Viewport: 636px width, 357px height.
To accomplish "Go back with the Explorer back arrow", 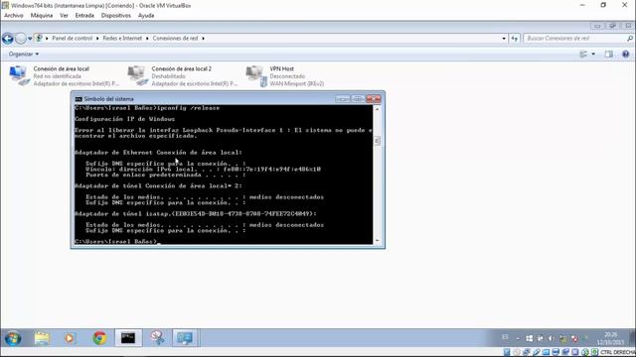I will [x=7, y=39].
